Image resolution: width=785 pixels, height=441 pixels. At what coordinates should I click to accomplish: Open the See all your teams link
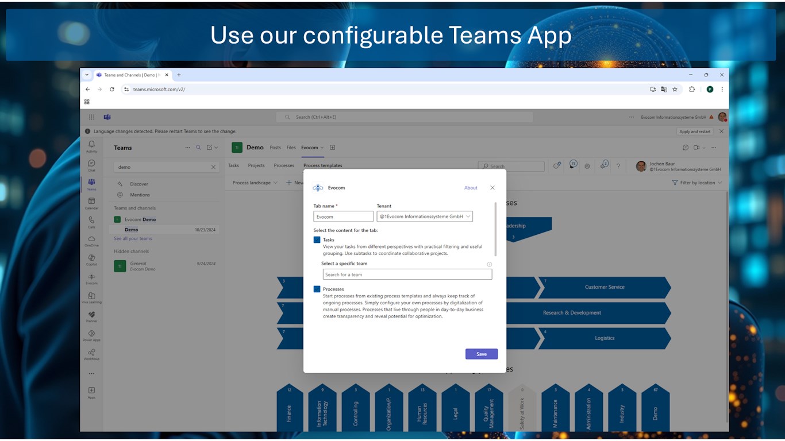pos(133,238)
